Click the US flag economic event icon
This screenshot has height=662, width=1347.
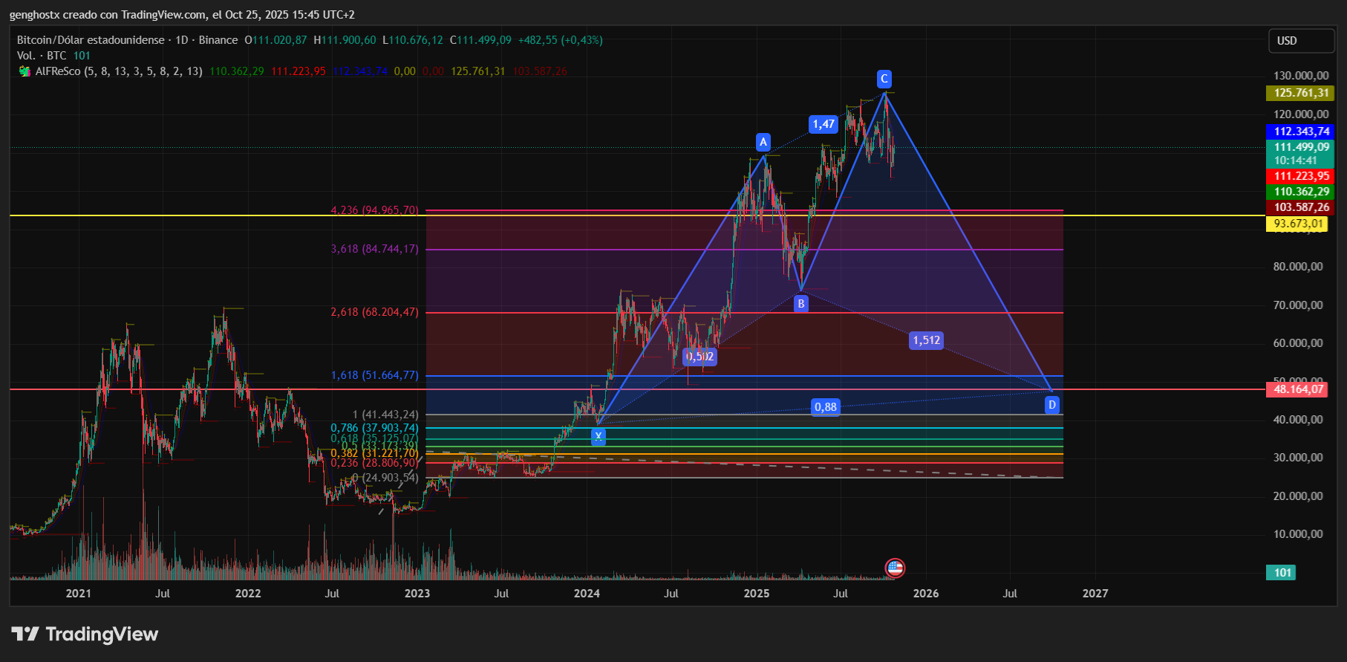pos(895,568)
